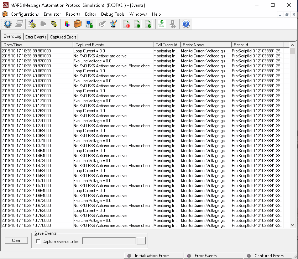Click the computer with green lock icon
The height and width of the screenshot is (259, 298).
(x=89, y=24)
